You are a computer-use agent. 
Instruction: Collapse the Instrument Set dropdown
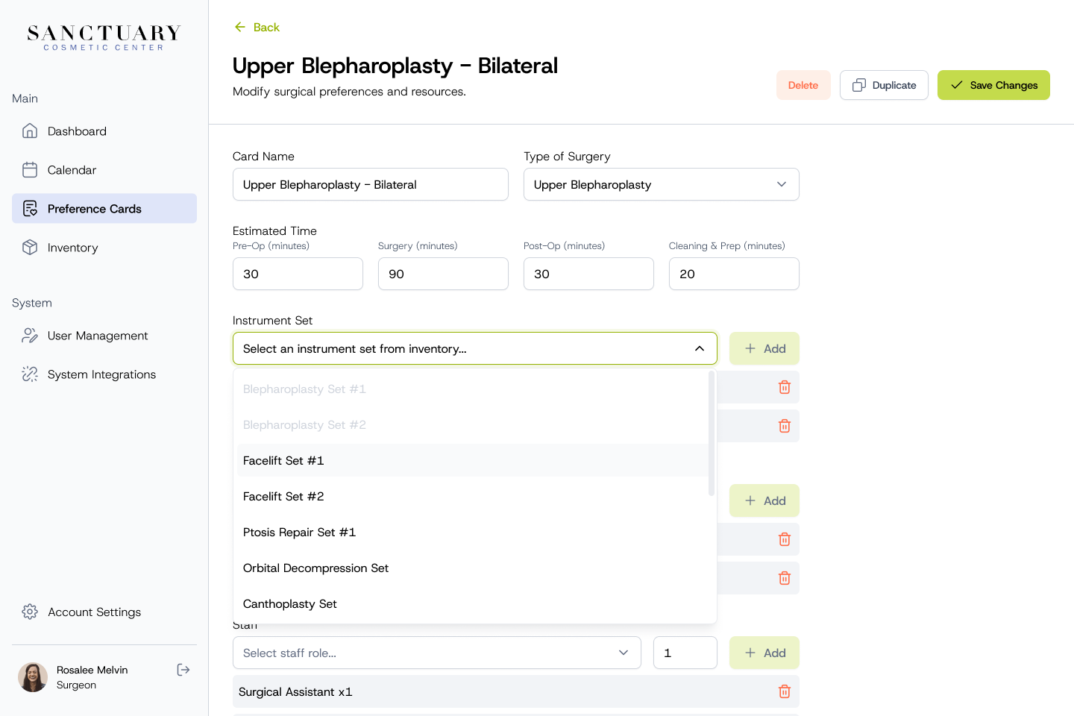(700, 348)
